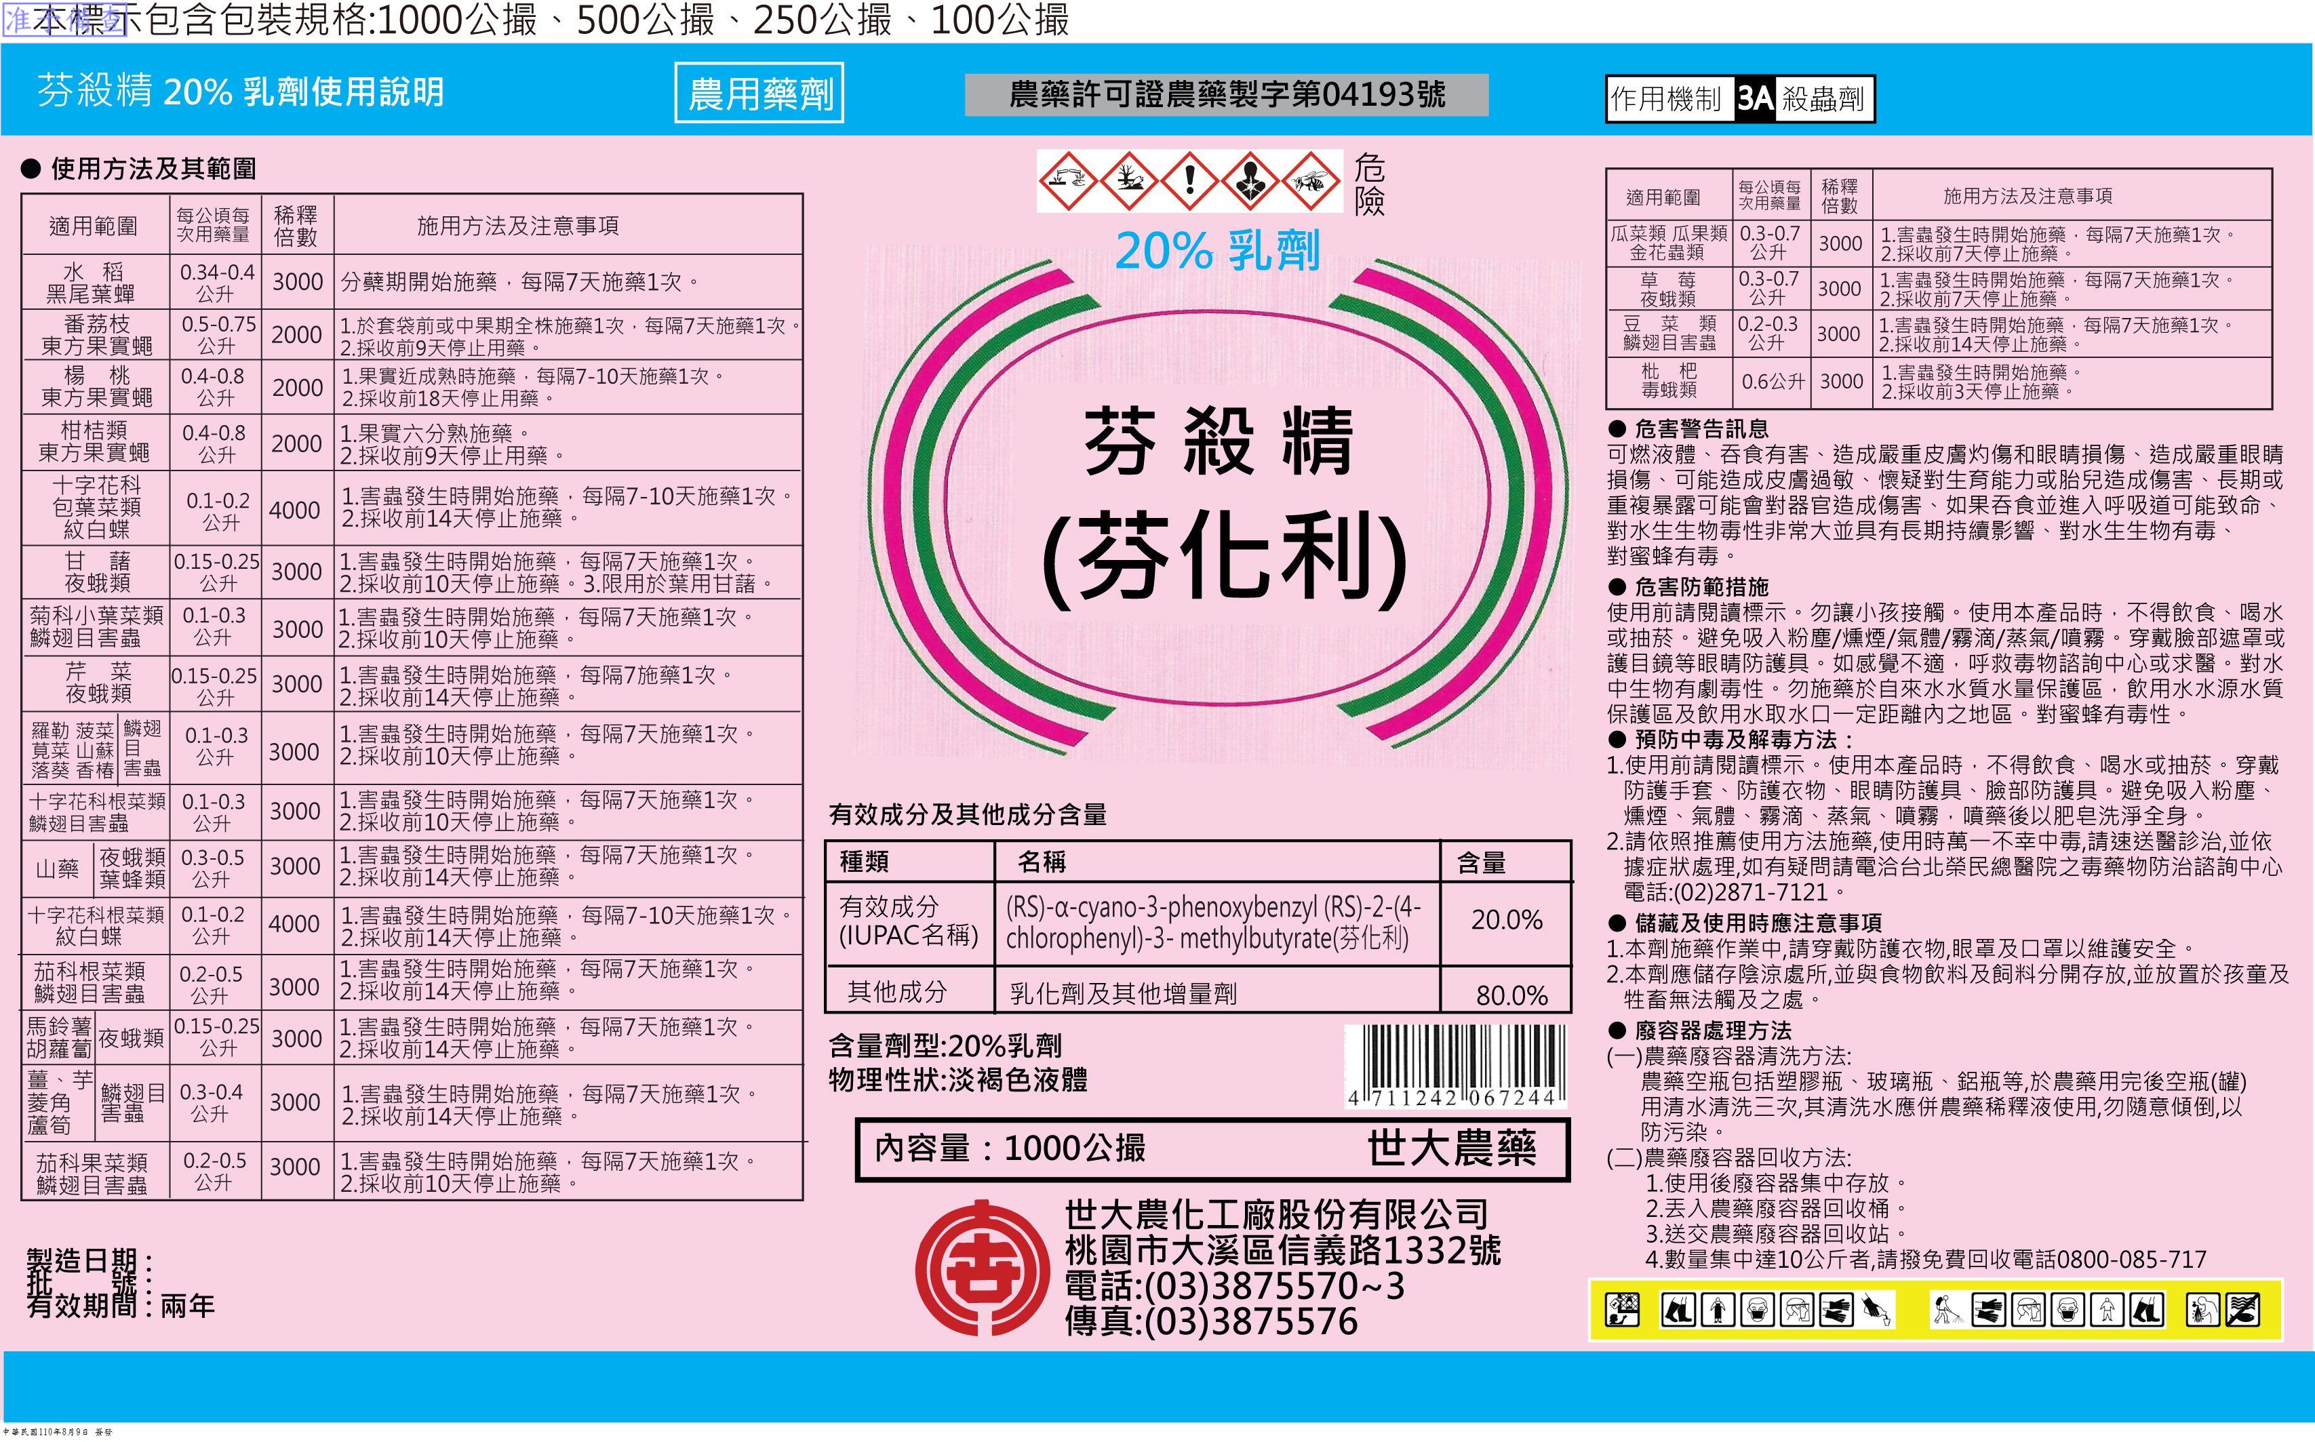Click the red company logo emblem
2315x1442 pixels.
tap(983, 1268)
